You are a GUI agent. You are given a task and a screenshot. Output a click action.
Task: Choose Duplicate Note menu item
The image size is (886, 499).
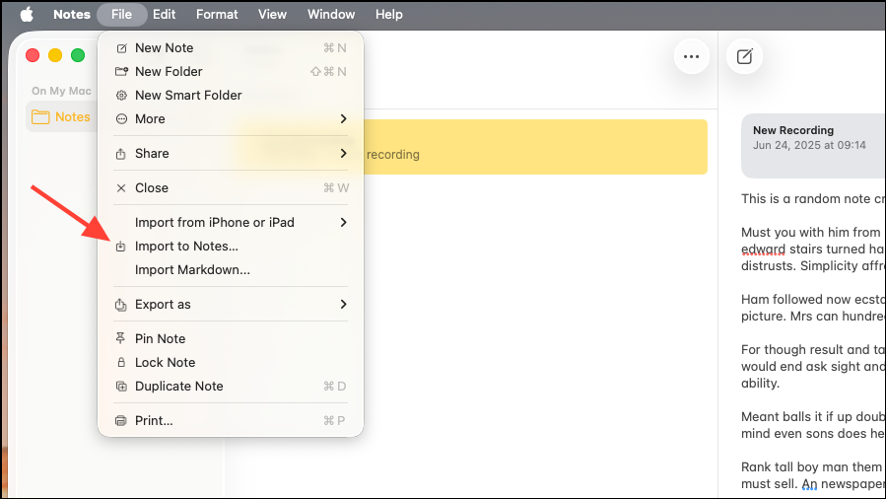(x=231, y=387)
